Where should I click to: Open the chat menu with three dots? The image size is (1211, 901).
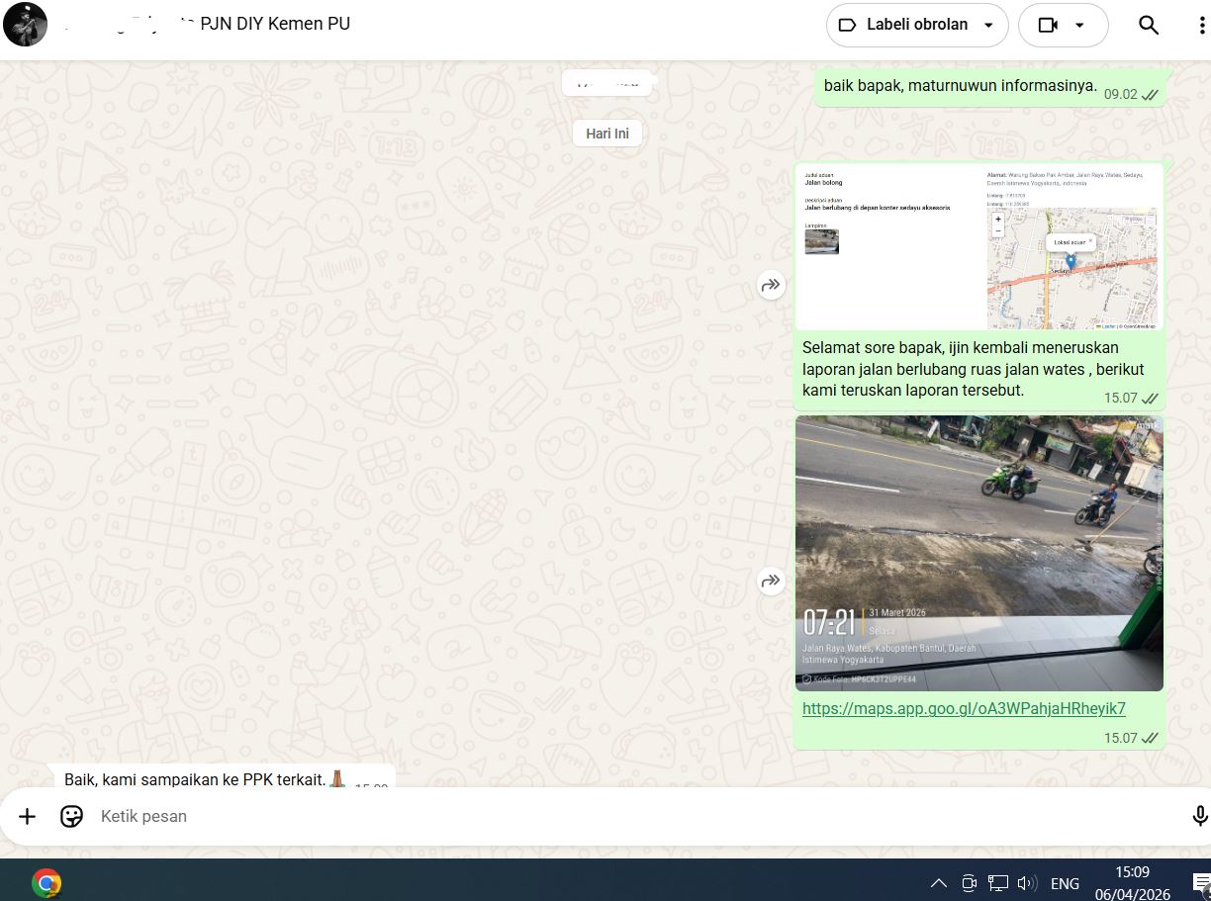(1202, 26)
